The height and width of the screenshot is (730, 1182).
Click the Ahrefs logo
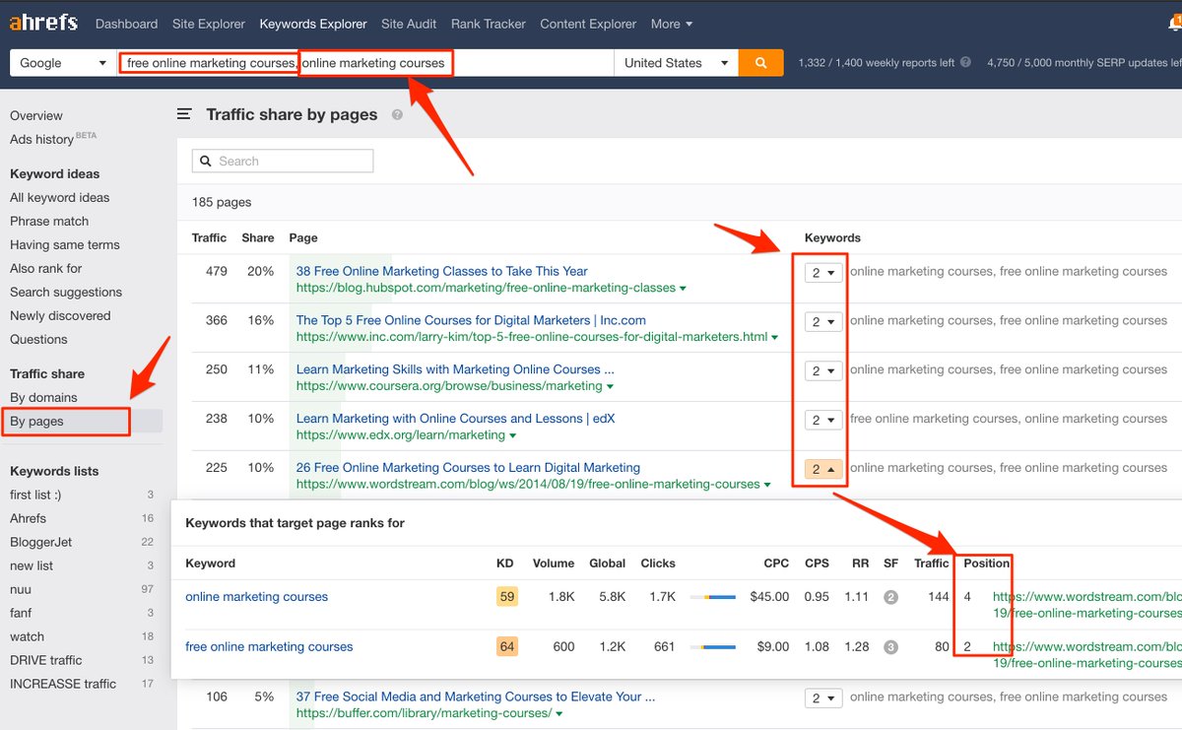coord(41,23)
